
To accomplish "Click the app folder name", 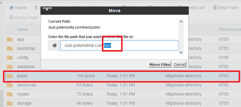I will click(21, 39).
